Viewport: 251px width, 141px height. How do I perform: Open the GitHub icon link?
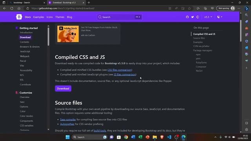point(187,17)
